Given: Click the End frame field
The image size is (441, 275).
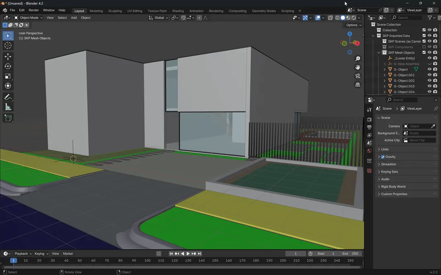Looking at the screenshot, I should (350, 254).
